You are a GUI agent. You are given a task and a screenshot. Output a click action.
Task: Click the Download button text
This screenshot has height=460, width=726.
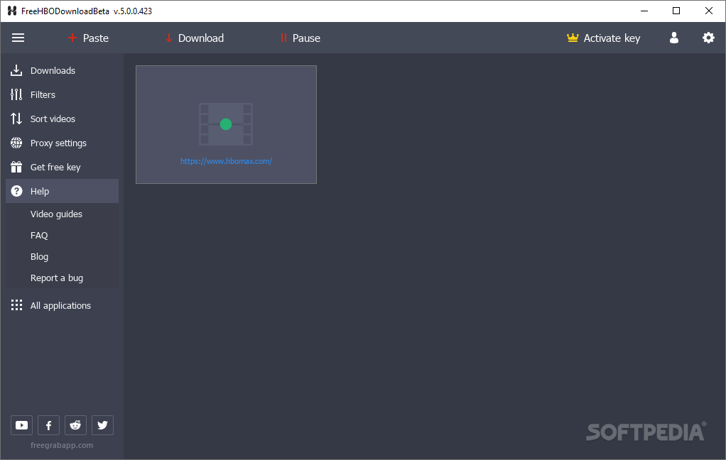pos(201,38)
